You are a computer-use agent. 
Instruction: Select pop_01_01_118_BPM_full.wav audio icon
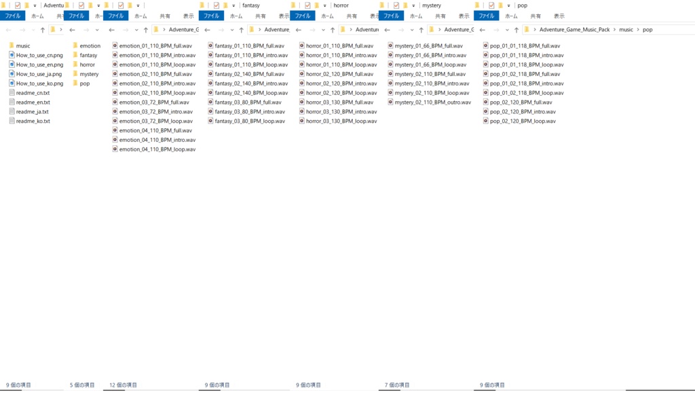(486, 45)
